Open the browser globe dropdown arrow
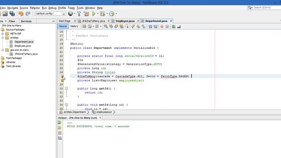The width and height of the screenshot is (281, 158). pos(75,14)
